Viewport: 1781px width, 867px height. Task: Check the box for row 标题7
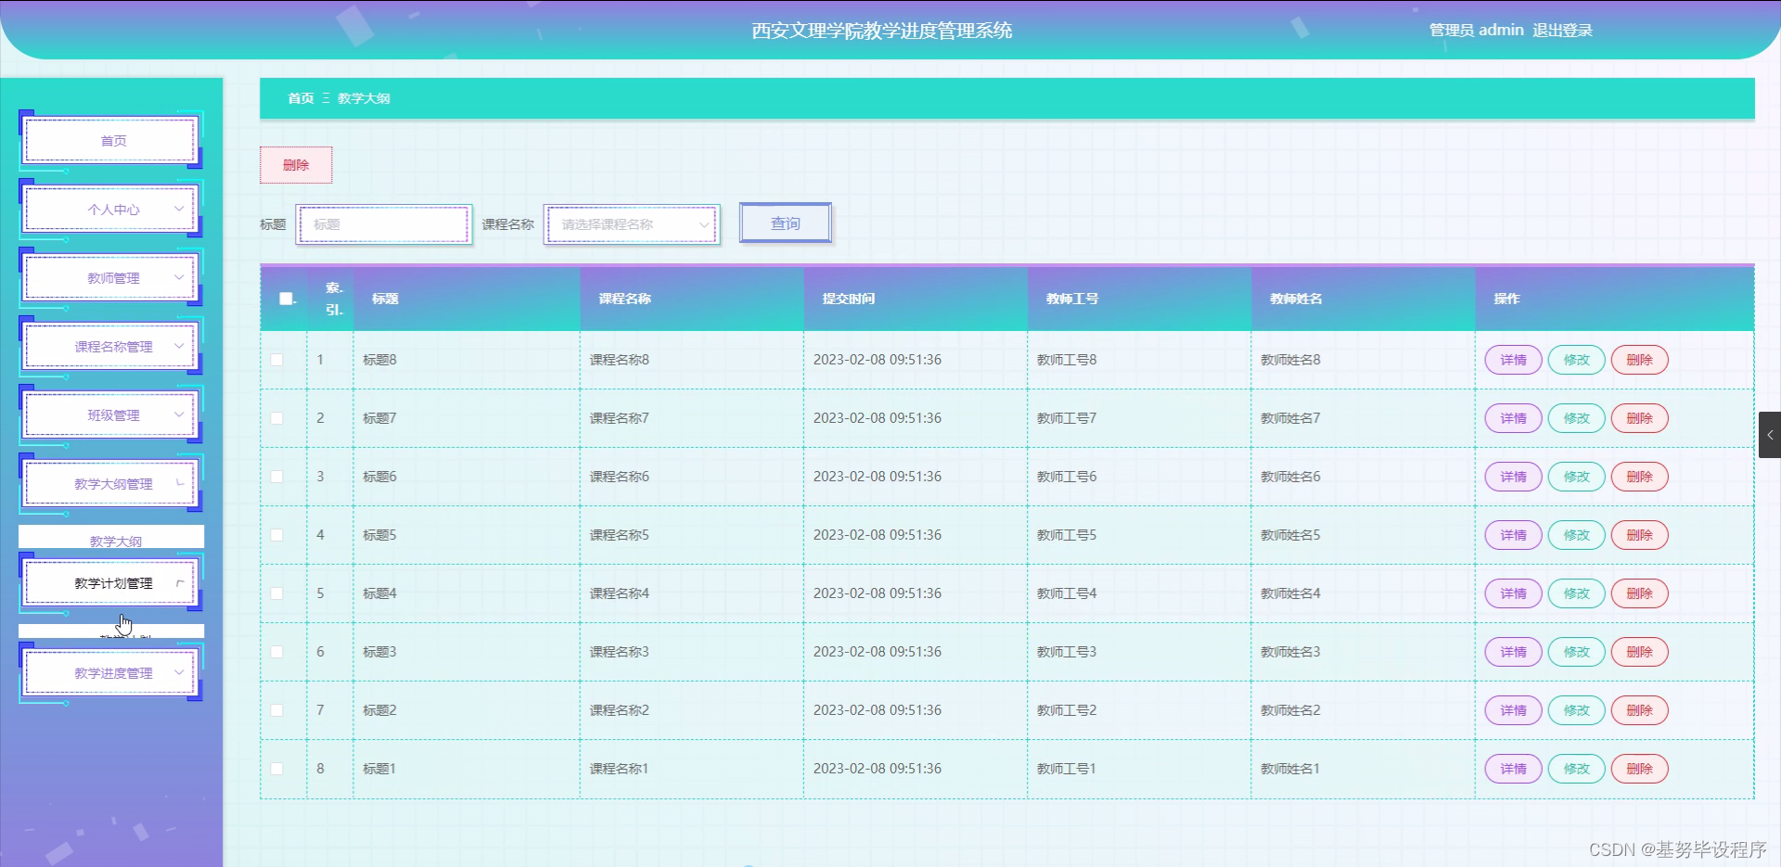276,418
